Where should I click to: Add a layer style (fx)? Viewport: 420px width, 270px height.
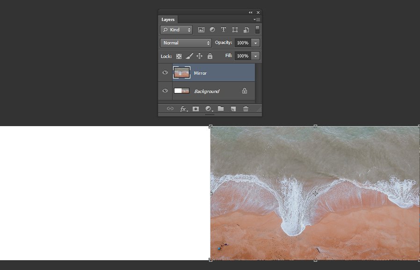tap(183, 109)
